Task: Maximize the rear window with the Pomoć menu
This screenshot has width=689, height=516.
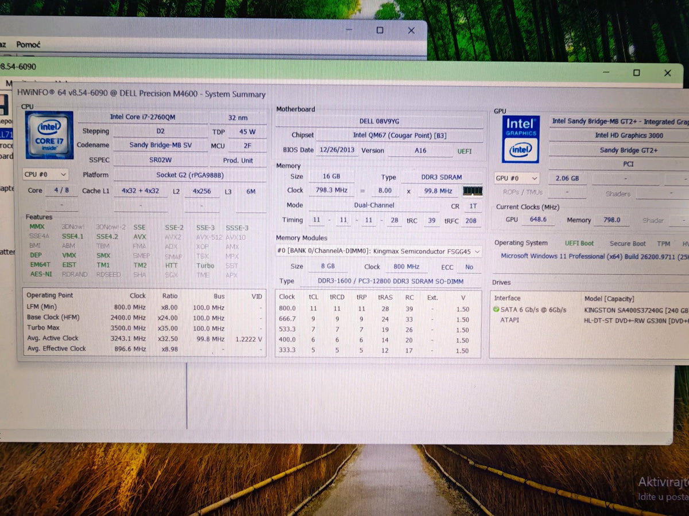Action: (x=380, y=30)
